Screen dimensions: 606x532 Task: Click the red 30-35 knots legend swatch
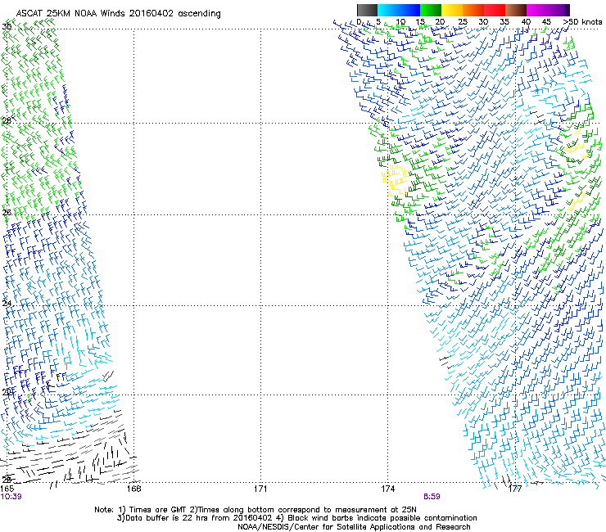click(495, 10)
